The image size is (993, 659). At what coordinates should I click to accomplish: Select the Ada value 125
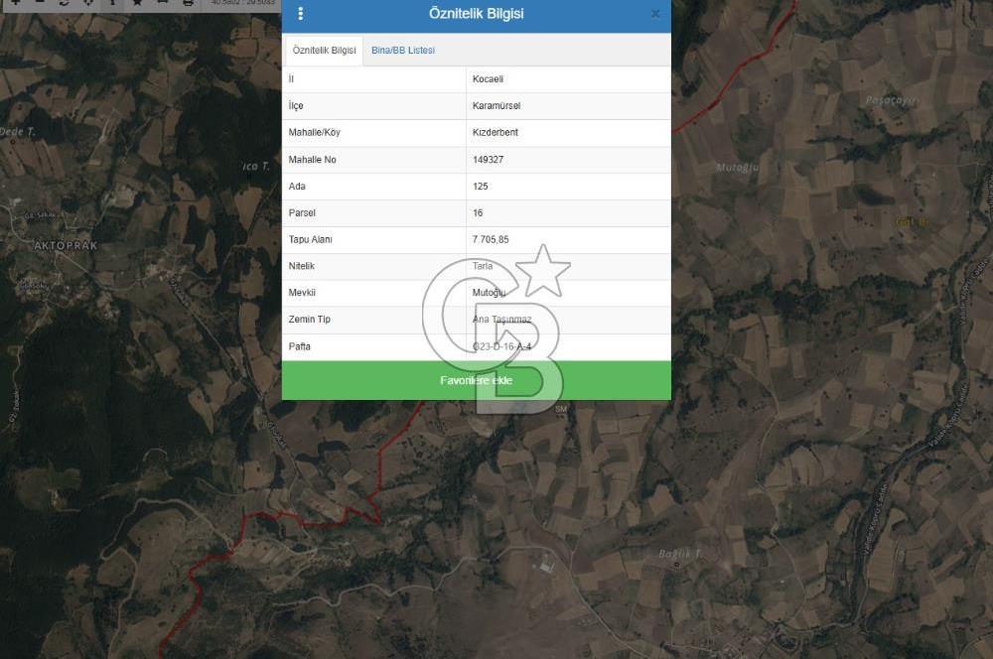[x=480, y=187]
